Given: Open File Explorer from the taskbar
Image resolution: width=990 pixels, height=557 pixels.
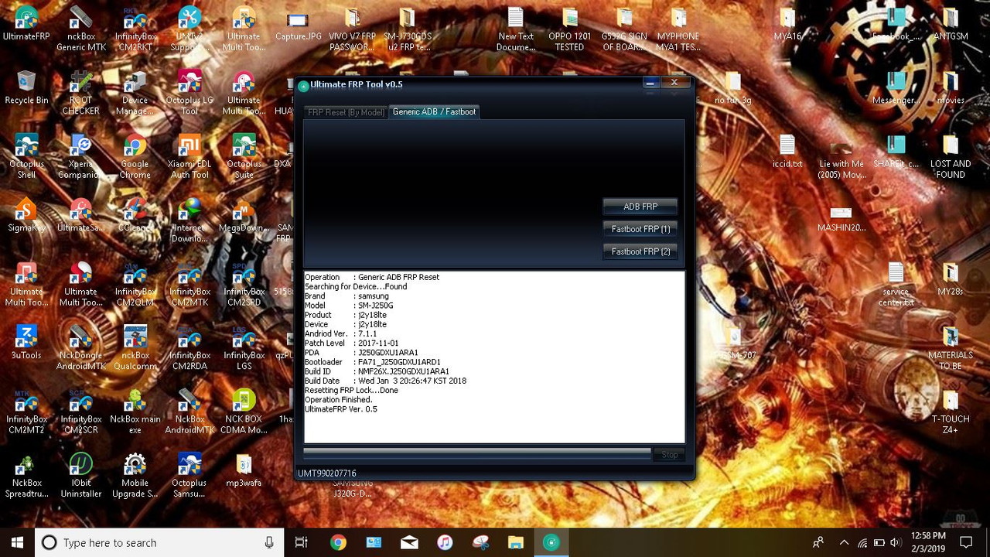Looking at the screenshot, I should coord(516,542).
